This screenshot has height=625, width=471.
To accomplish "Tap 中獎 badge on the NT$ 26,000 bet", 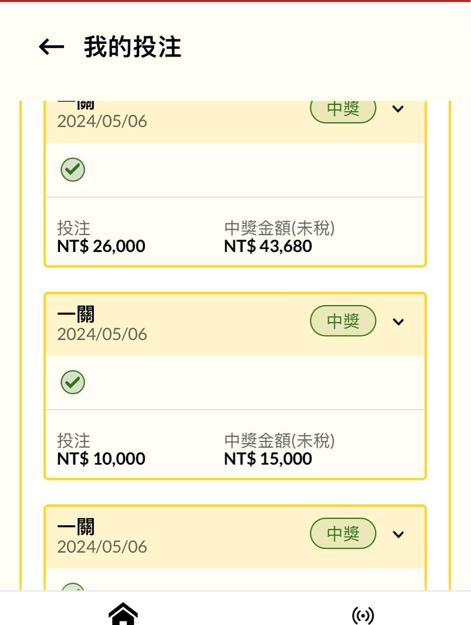I will [x=343, y=109].
